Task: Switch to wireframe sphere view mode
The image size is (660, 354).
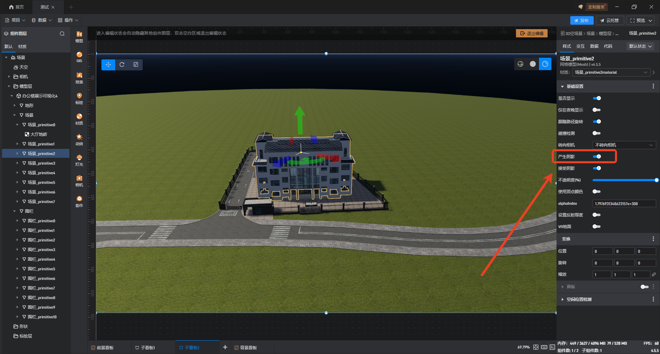Action: coord(520,64)
